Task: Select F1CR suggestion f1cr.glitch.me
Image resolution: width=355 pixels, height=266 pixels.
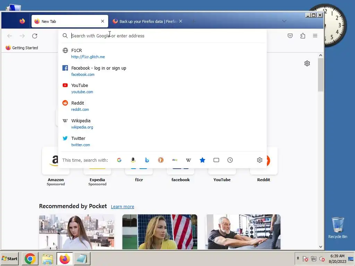Action: point(163,53)
